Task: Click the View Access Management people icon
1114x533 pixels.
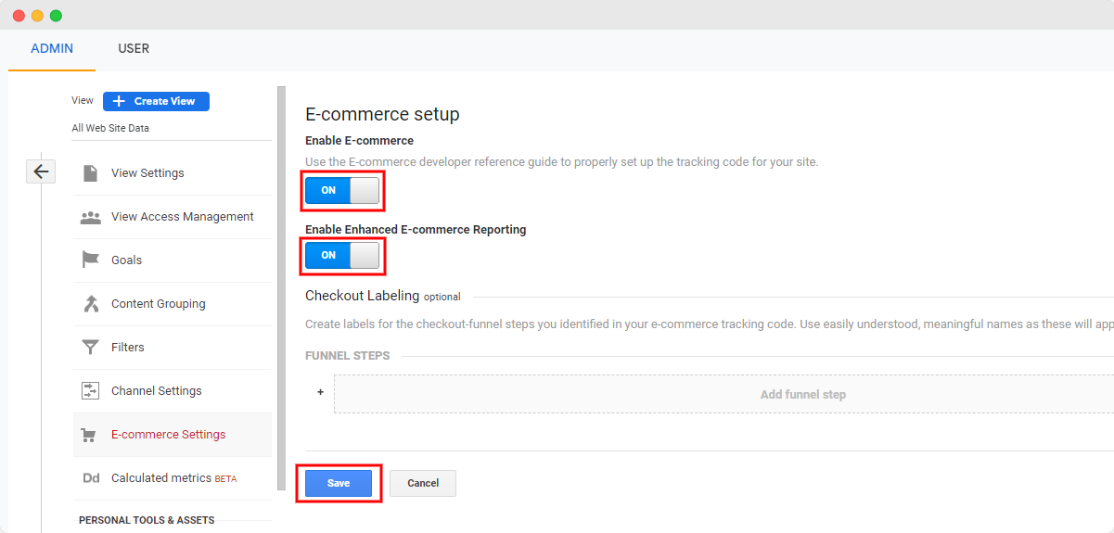Action: pos(90,217)
